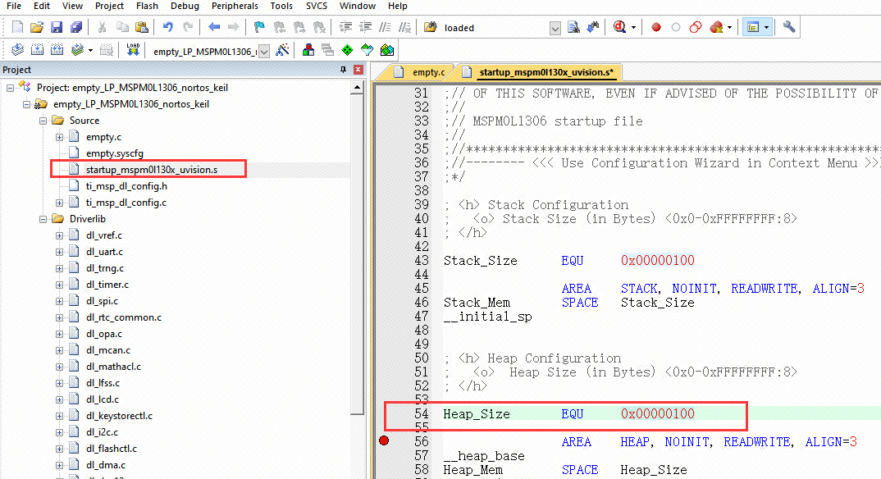Expand the dl_vref.c tree node

60,235
